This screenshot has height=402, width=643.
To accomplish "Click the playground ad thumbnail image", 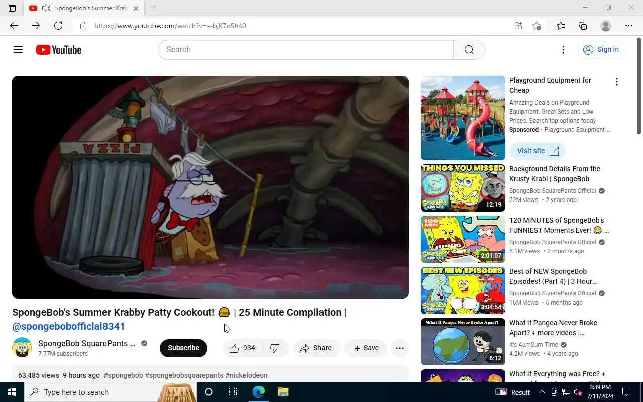I will pyautogui.click(x=463, y=118).
